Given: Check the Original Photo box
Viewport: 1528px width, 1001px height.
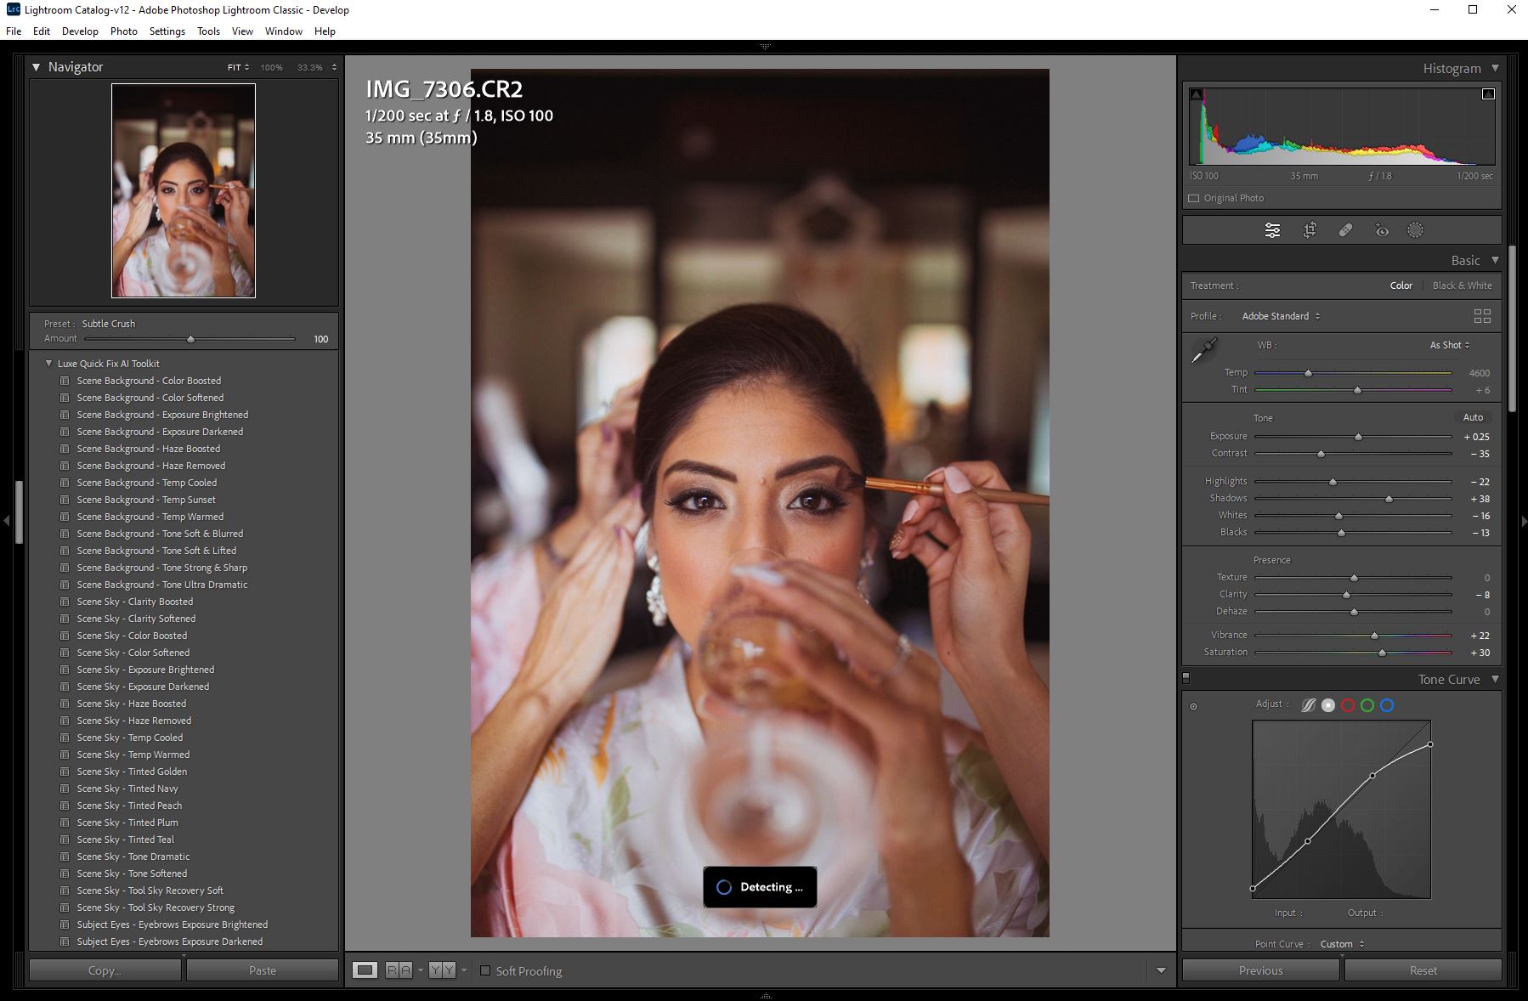Looking at the screenshot, I should (1194, 198).
